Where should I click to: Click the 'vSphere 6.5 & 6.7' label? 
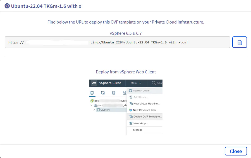click(x=126, y=33)
